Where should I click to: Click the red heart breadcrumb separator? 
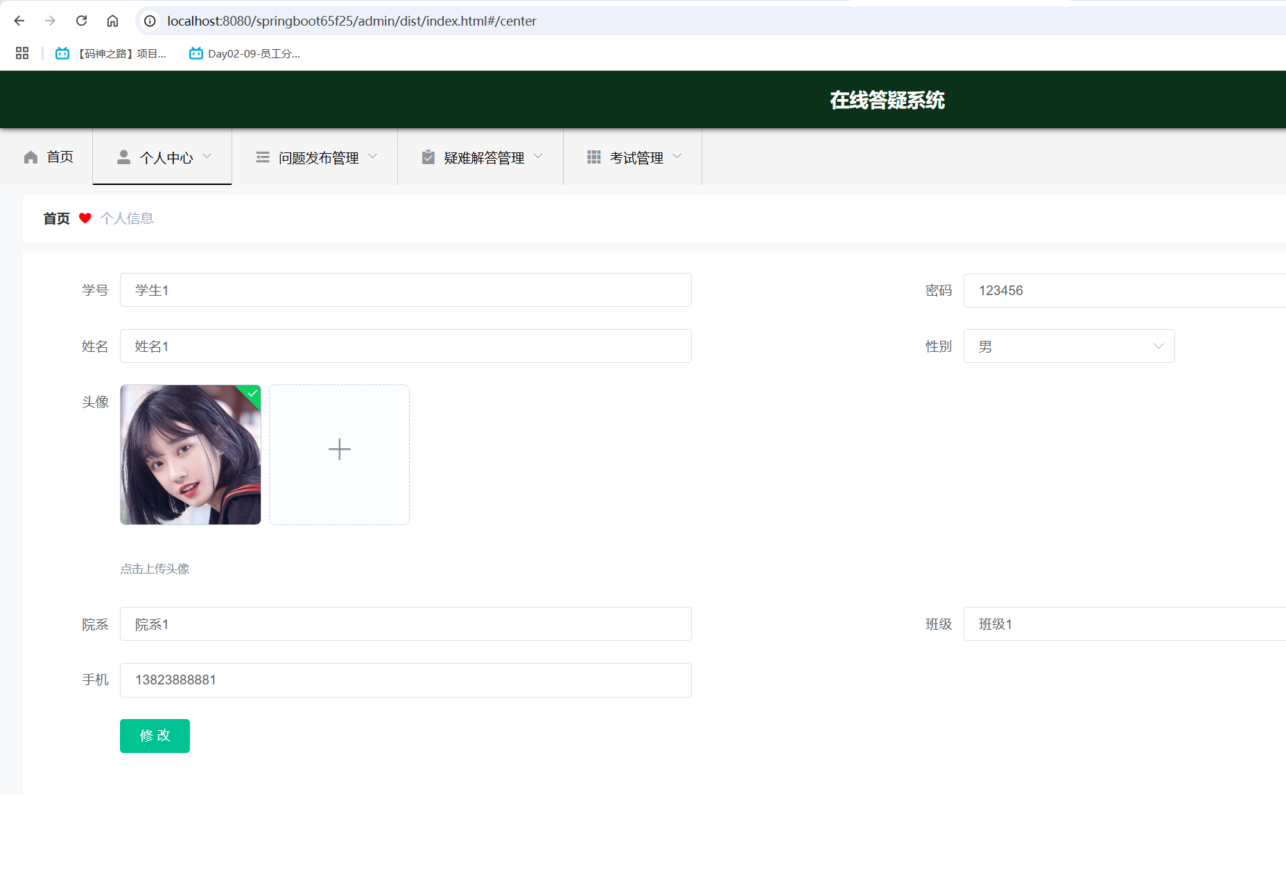click(x=85, y=218)
